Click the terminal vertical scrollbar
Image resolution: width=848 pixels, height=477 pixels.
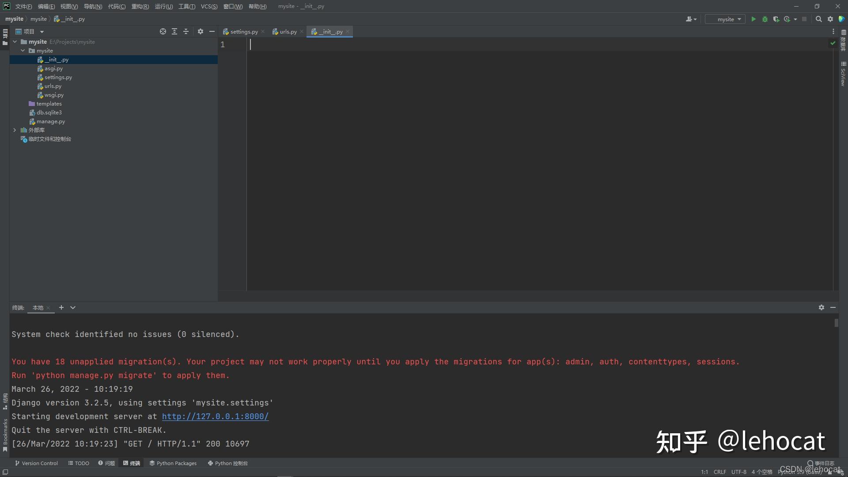point(836,323)
